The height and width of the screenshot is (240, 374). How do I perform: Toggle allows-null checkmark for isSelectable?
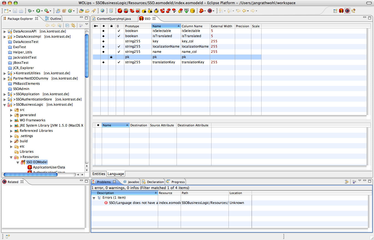pos(119,31)
